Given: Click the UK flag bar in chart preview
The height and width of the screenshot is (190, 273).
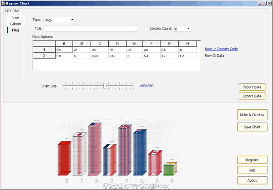Looking at the screenshot, I should pos(125,150).
